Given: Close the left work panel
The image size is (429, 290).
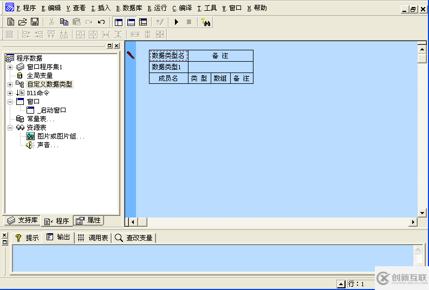Looking at the screenshot, I should (x=116, y=45).
